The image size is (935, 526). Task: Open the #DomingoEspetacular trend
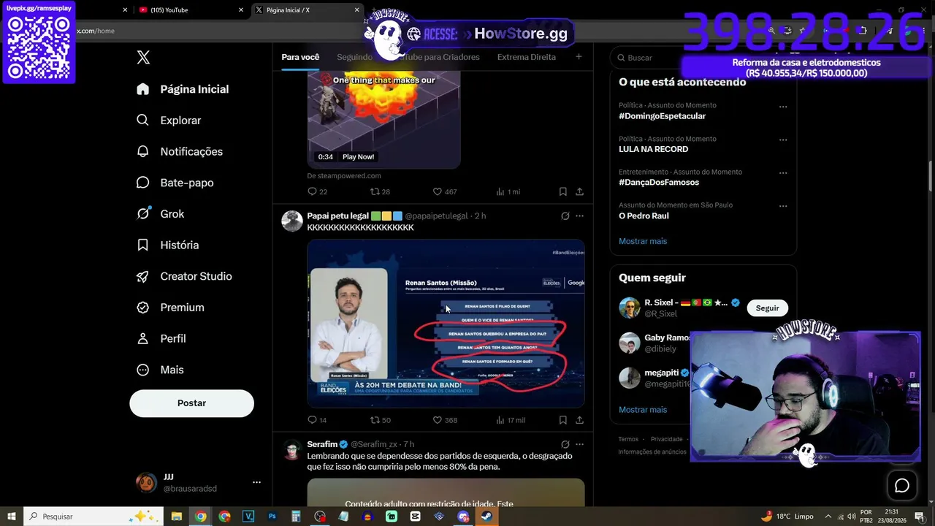click(663, 116)
